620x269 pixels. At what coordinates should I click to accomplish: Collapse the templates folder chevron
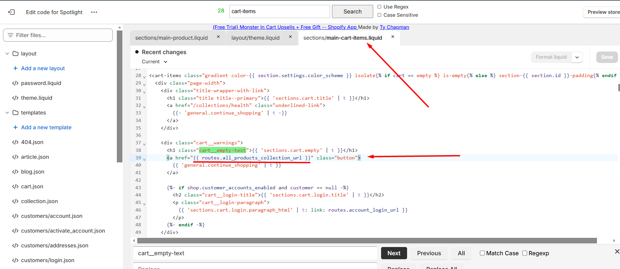click(x=7, y=113)
